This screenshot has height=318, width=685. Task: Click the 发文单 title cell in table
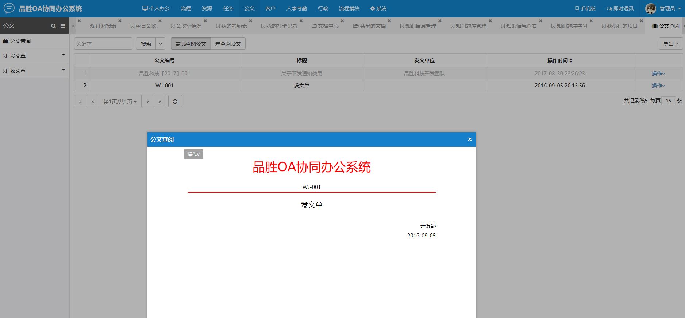pos(302,86)
